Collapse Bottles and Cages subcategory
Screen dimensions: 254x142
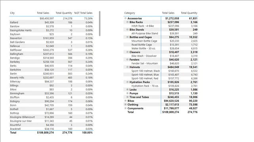tap(127, 37)
